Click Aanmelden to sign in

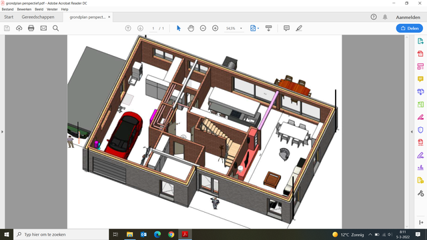[x=408, y=17]
